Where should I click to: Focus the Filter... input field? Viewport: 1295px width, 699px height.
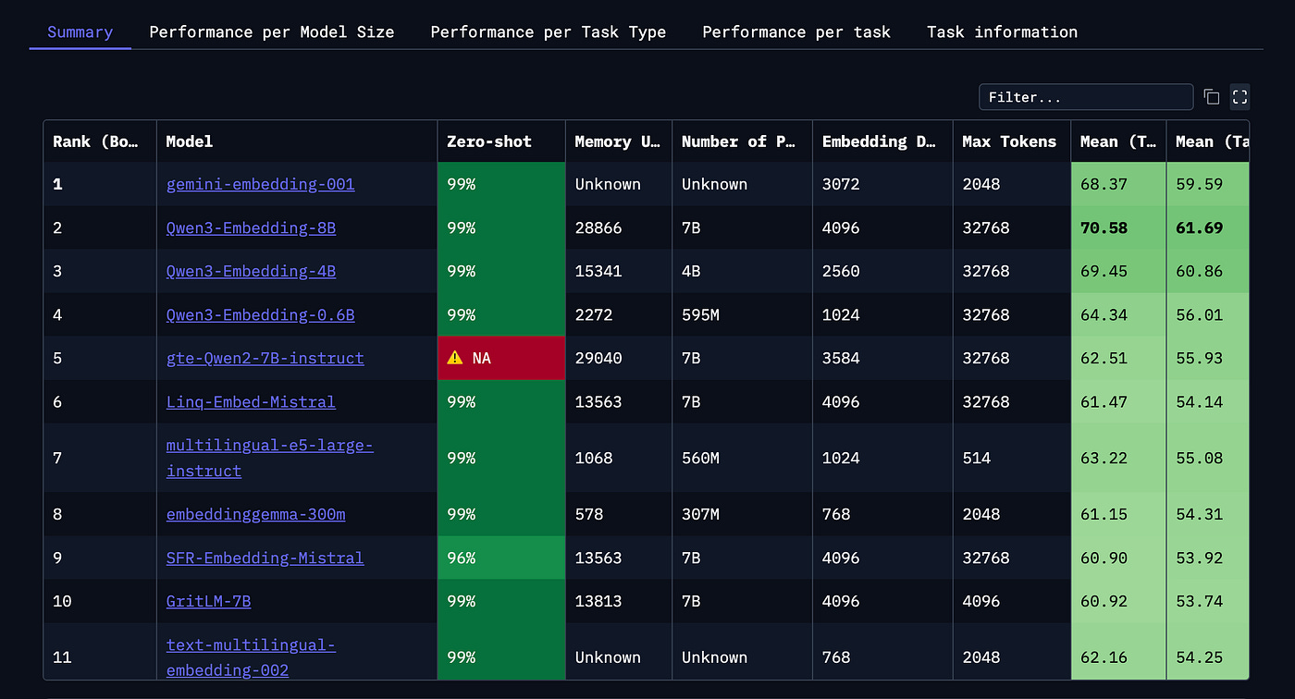1086,97
